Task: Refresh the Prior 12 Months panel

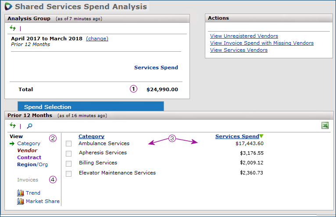Action: point(13,126)
